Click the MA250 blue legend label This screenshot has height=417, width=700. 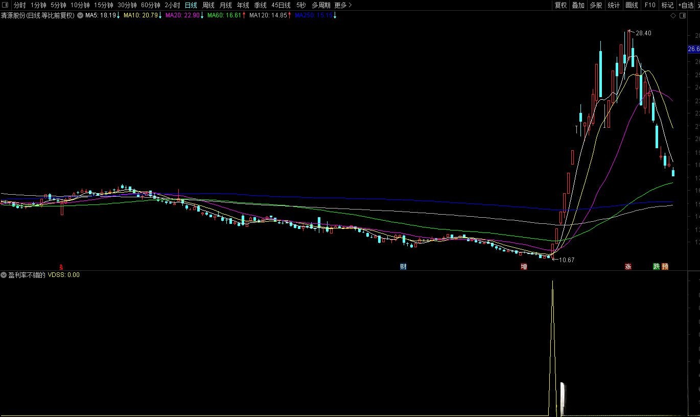pos(314,15)
